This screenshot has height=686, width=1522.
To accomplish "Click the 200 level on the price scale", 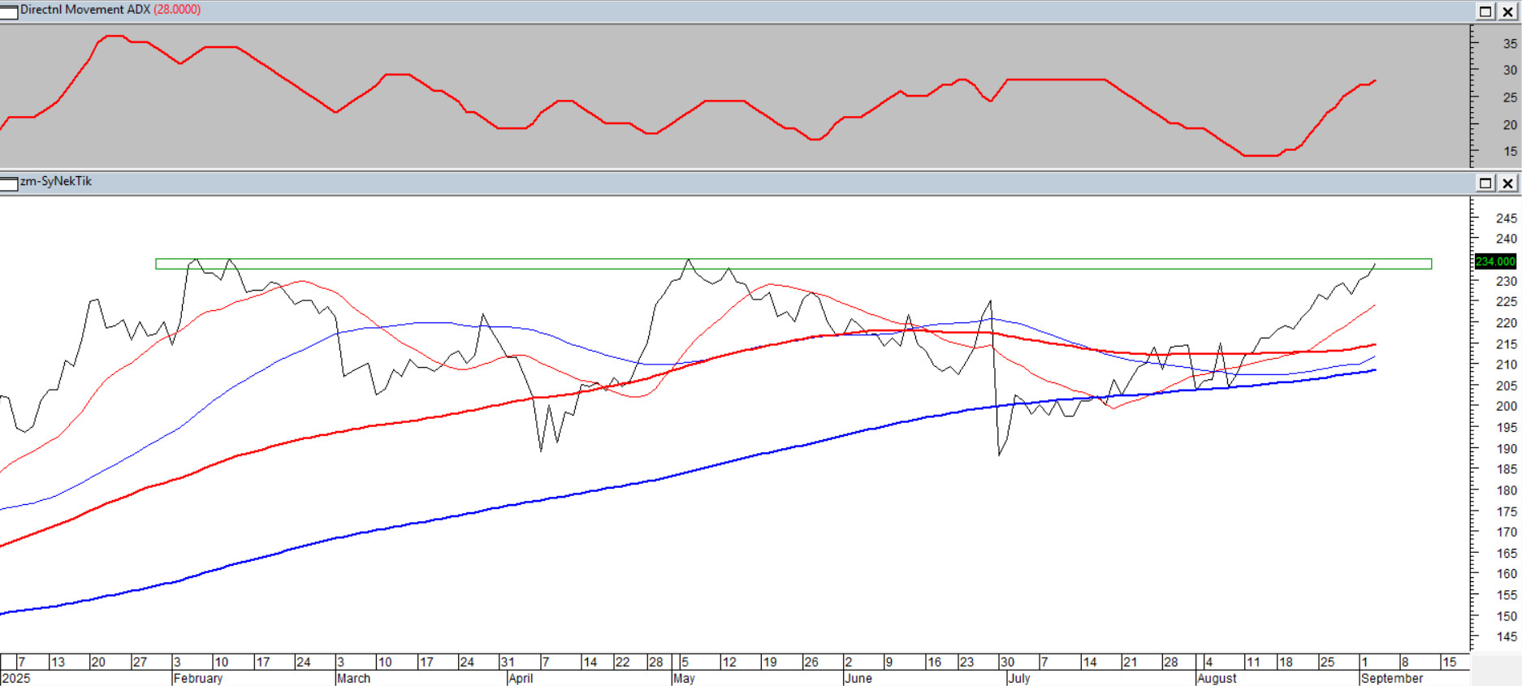I will tap(1507, 406).
